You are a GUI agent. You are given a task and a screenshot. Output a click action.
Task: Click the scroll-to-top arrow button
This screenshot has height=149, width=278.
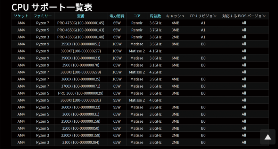pyautogui.click(x=268, y=137)
